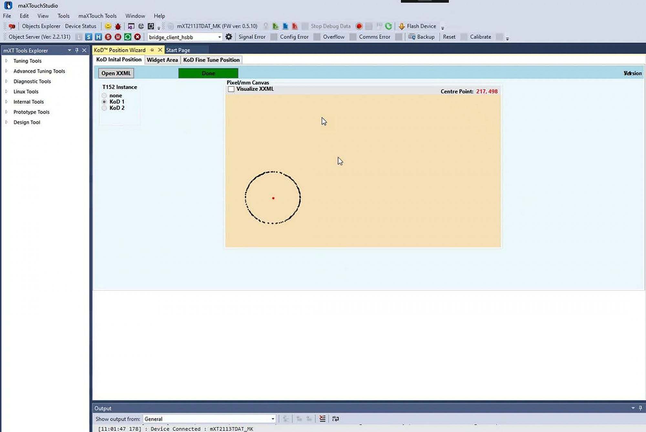Pin the mXT Tools Explorer panel
Screen dimensions: 646x432
[77, 50]
